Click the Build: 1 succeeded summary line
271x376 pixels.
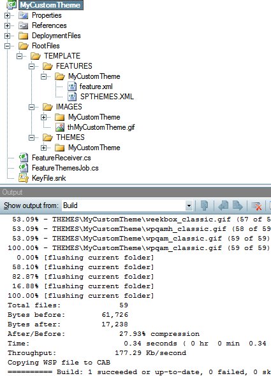point(140,372)
